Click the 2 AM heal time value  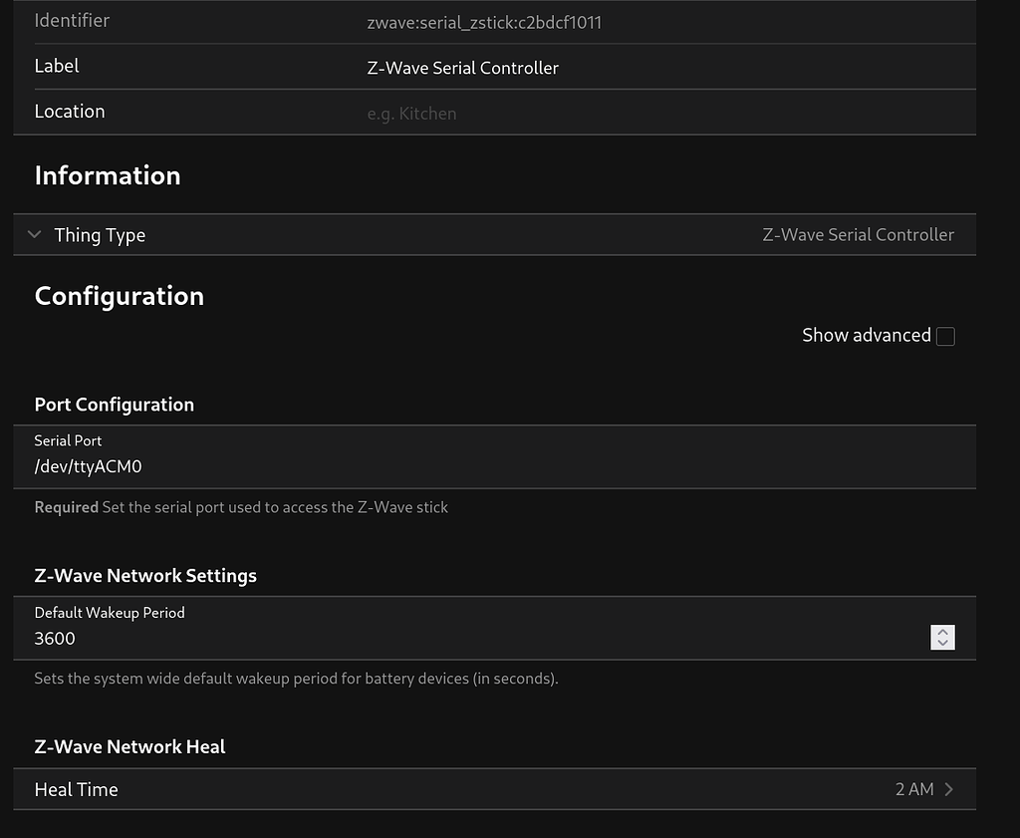[x=913, y=788]
